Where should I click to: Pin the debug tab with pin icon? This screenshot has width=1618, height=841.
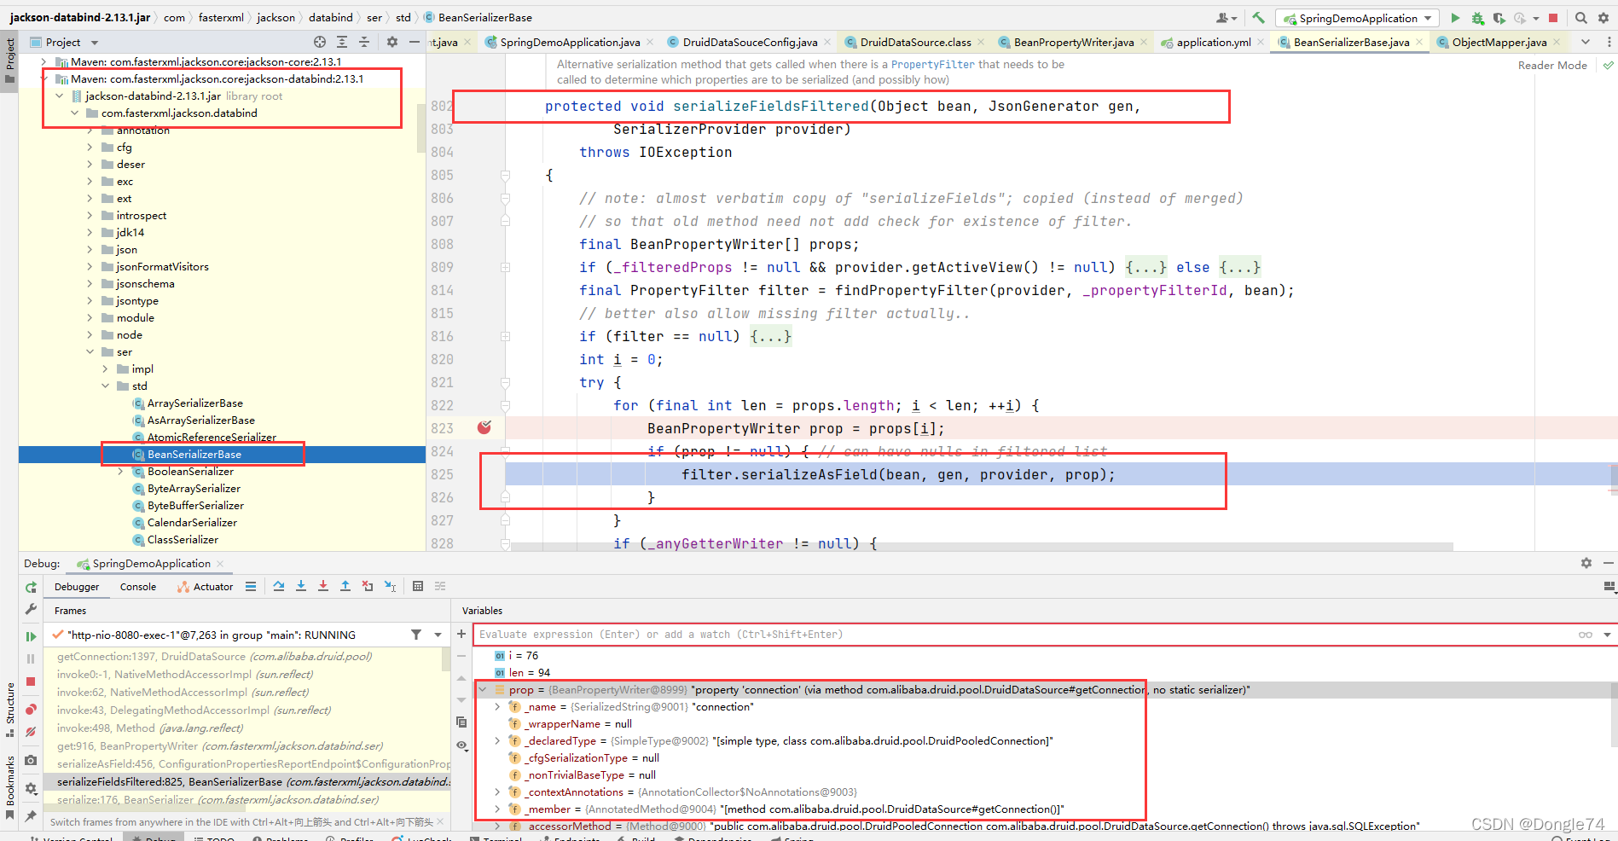pyautogui.click(x=31, y=816)
